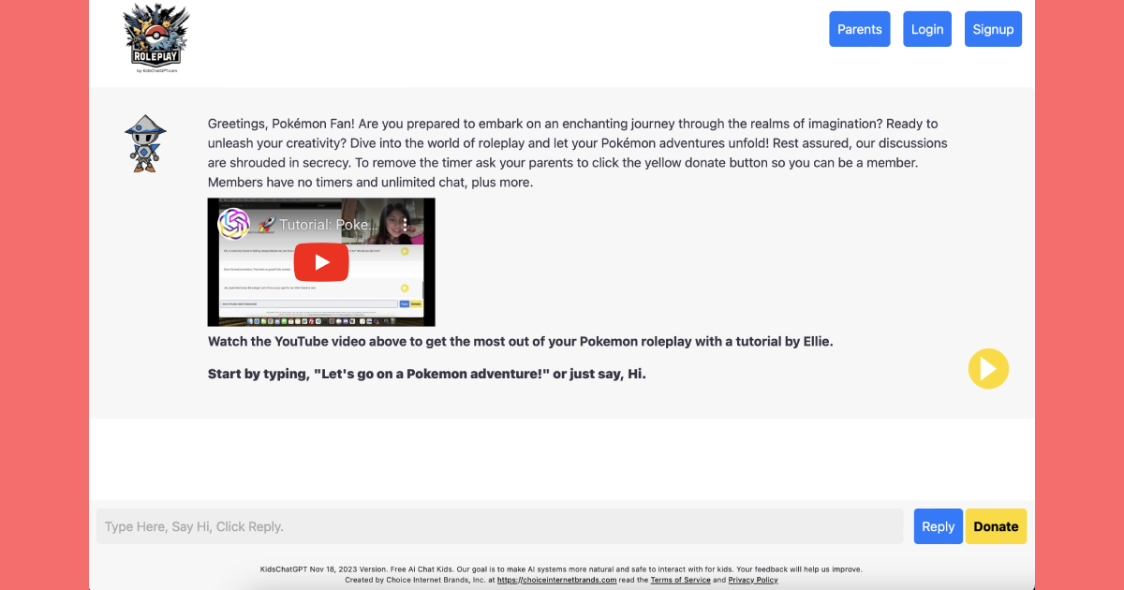The height and width of the screenshot is (590, 1124).
Task: Click the robot wizard avatar icon
Action: [x=145, y=143]
